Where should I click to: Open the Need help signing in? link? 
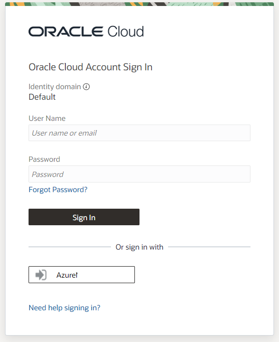click(64, 308)
